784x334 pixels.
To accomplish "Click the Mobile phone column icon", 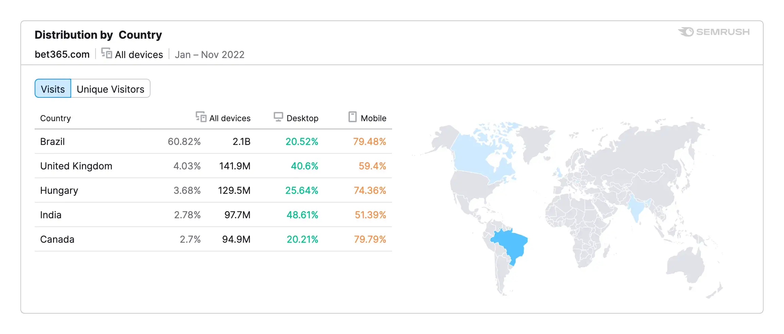I will click(x=353, y=117).
